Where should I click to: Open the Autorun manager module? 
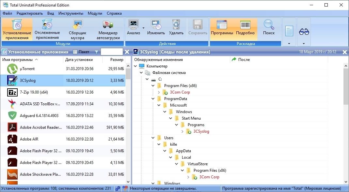click(x=108, y=29)
